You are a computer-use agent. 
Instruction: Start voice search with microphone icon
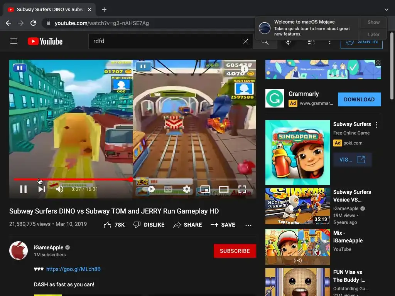288,42
